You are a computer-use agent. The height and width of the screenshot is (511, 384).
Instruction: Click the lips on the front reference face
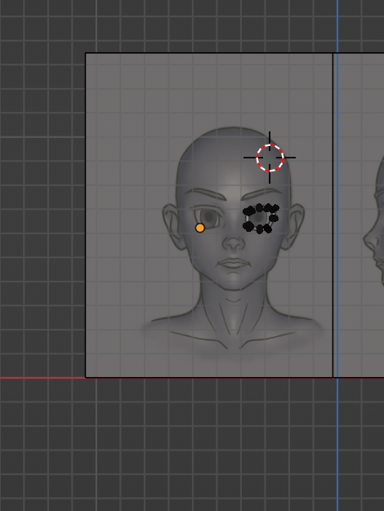point(233,263)
